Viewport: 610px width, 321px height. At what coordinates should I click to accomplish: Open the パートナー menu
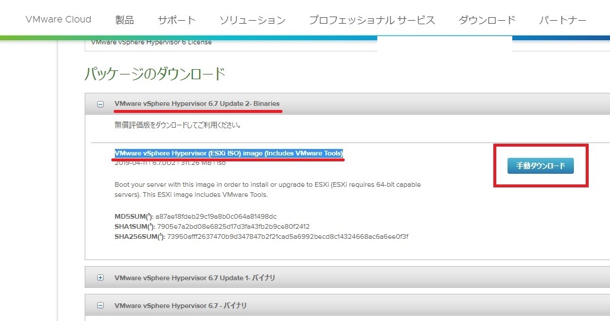point(563,20)
